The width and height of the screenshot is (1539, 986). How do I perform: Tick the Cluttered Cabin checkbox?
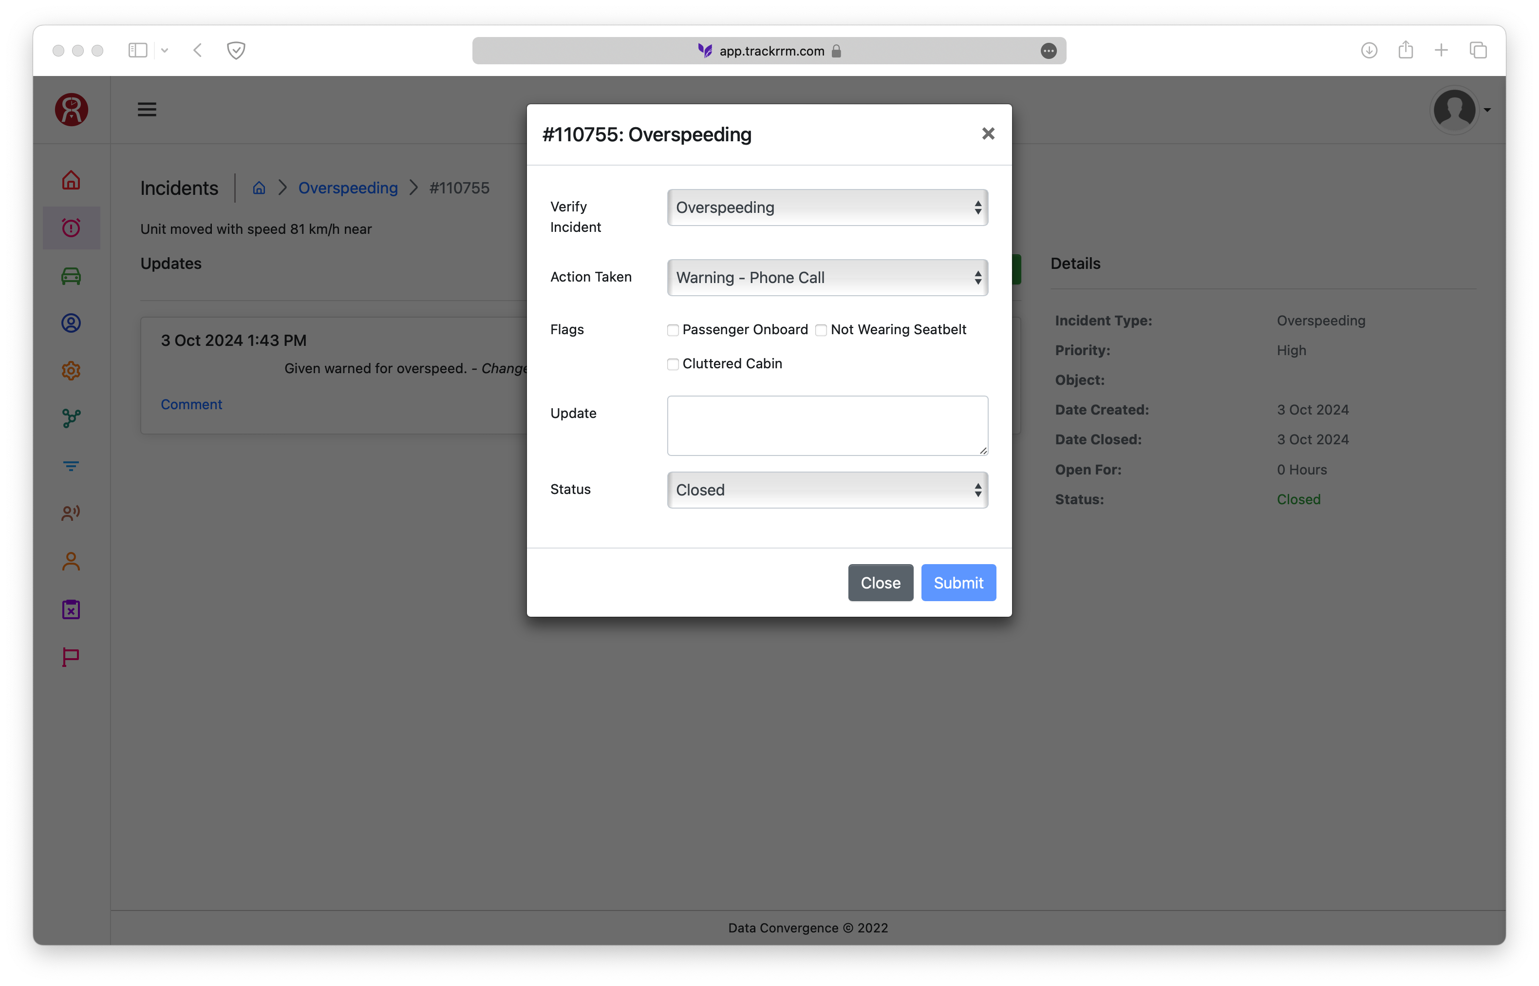[x=673, y=364]
